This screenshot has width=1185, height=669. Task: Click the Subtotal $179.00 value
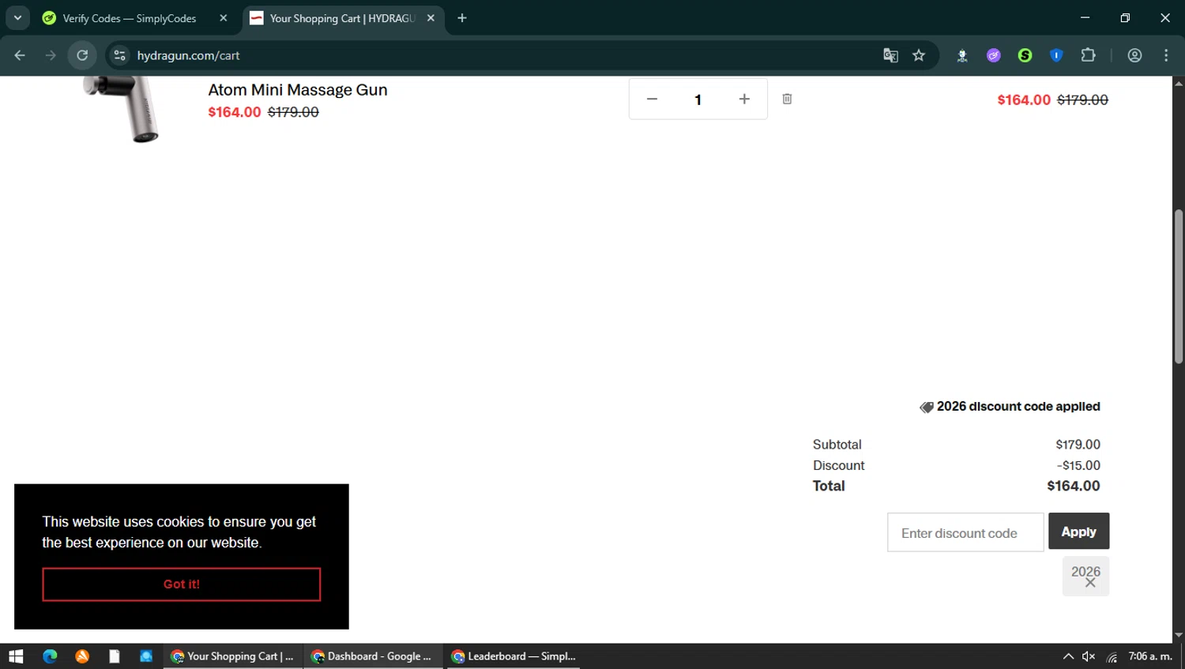click(1078, 445)
